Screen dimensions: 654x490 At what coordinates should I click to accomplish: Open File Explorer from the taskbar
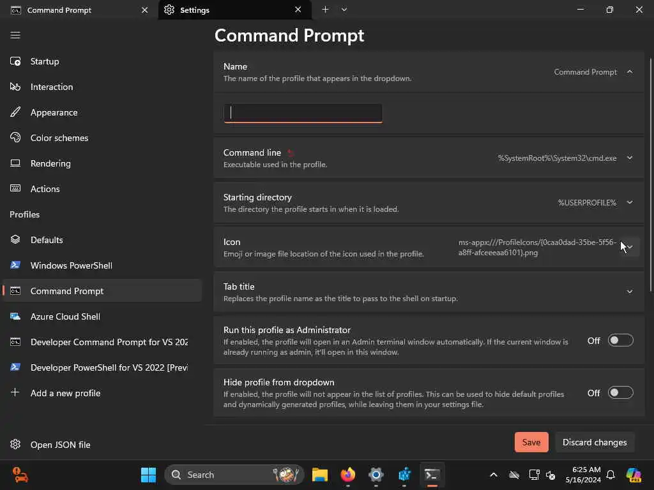pos(320,475)
